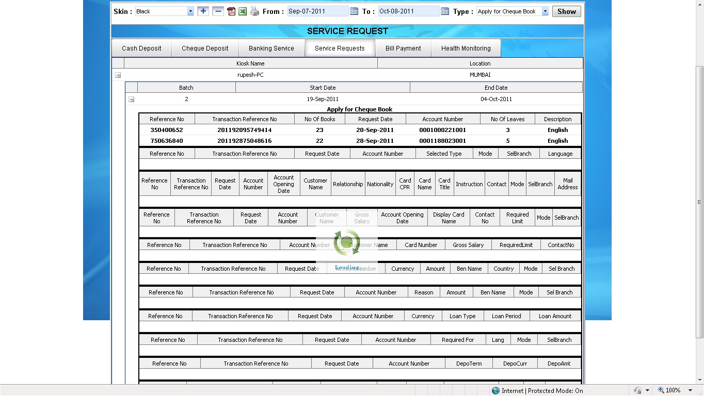Screen dimensions: 704x396
Task: Click transaction reference 201192875048616
Action: (245, 141)
